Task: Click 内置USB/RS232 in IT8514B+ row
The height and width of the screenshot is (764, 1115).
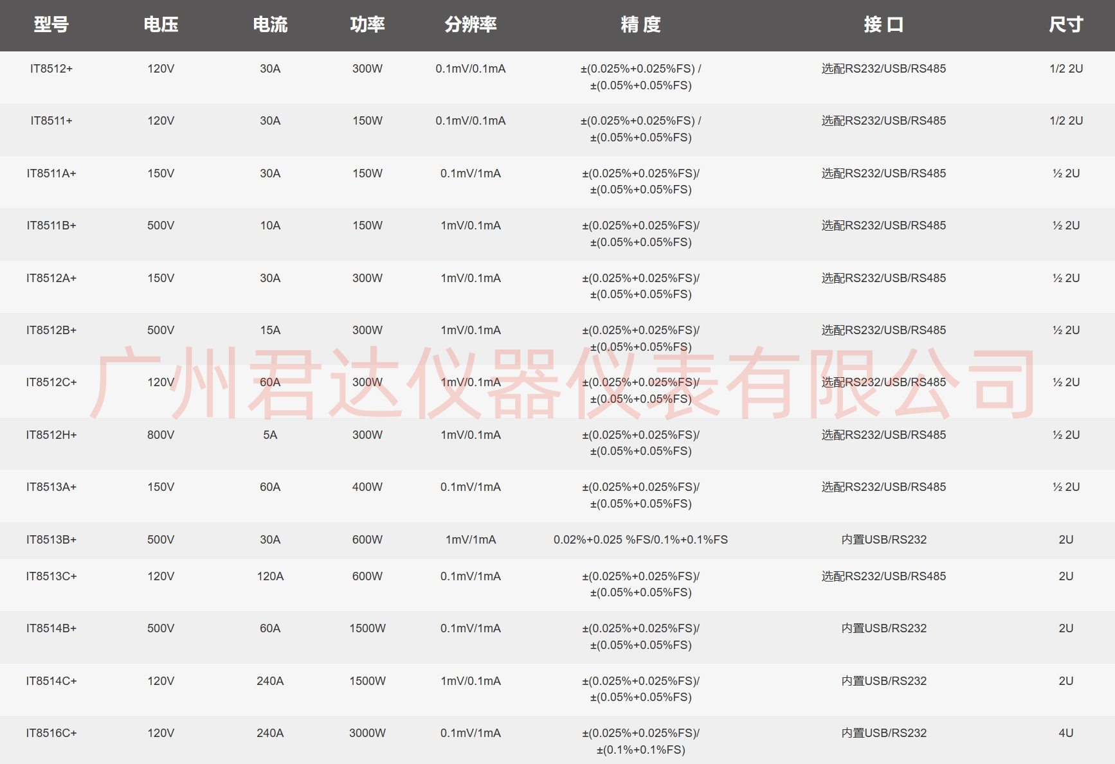Action: click(884, 628)
